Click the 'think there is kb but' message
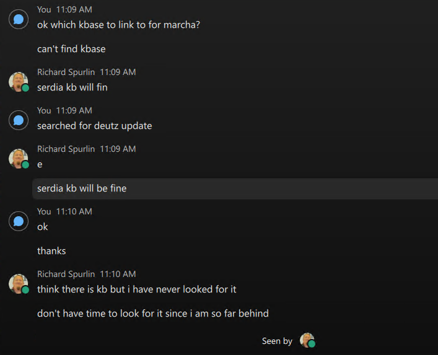The height and width of the screenshot is (355, 438). [136, 289]
